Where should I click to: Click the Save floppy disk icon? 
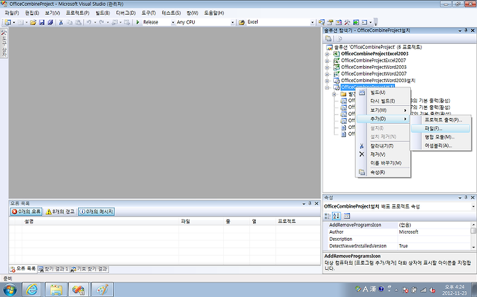(x=42, y=22)
